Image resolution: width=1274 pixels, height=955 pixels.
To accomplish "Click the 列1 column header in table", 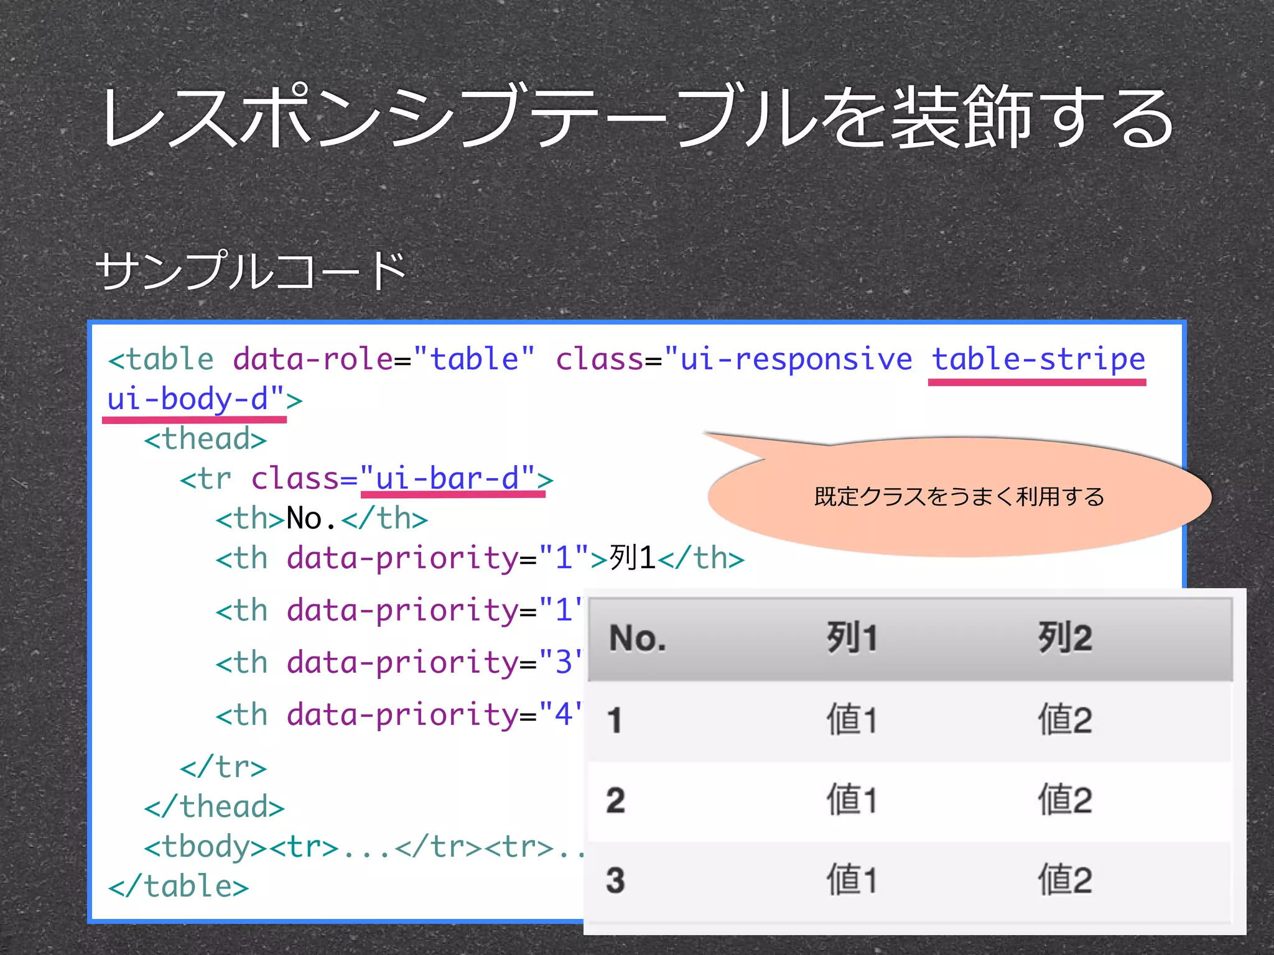I will pyautogui.click(x=852, y=638).
